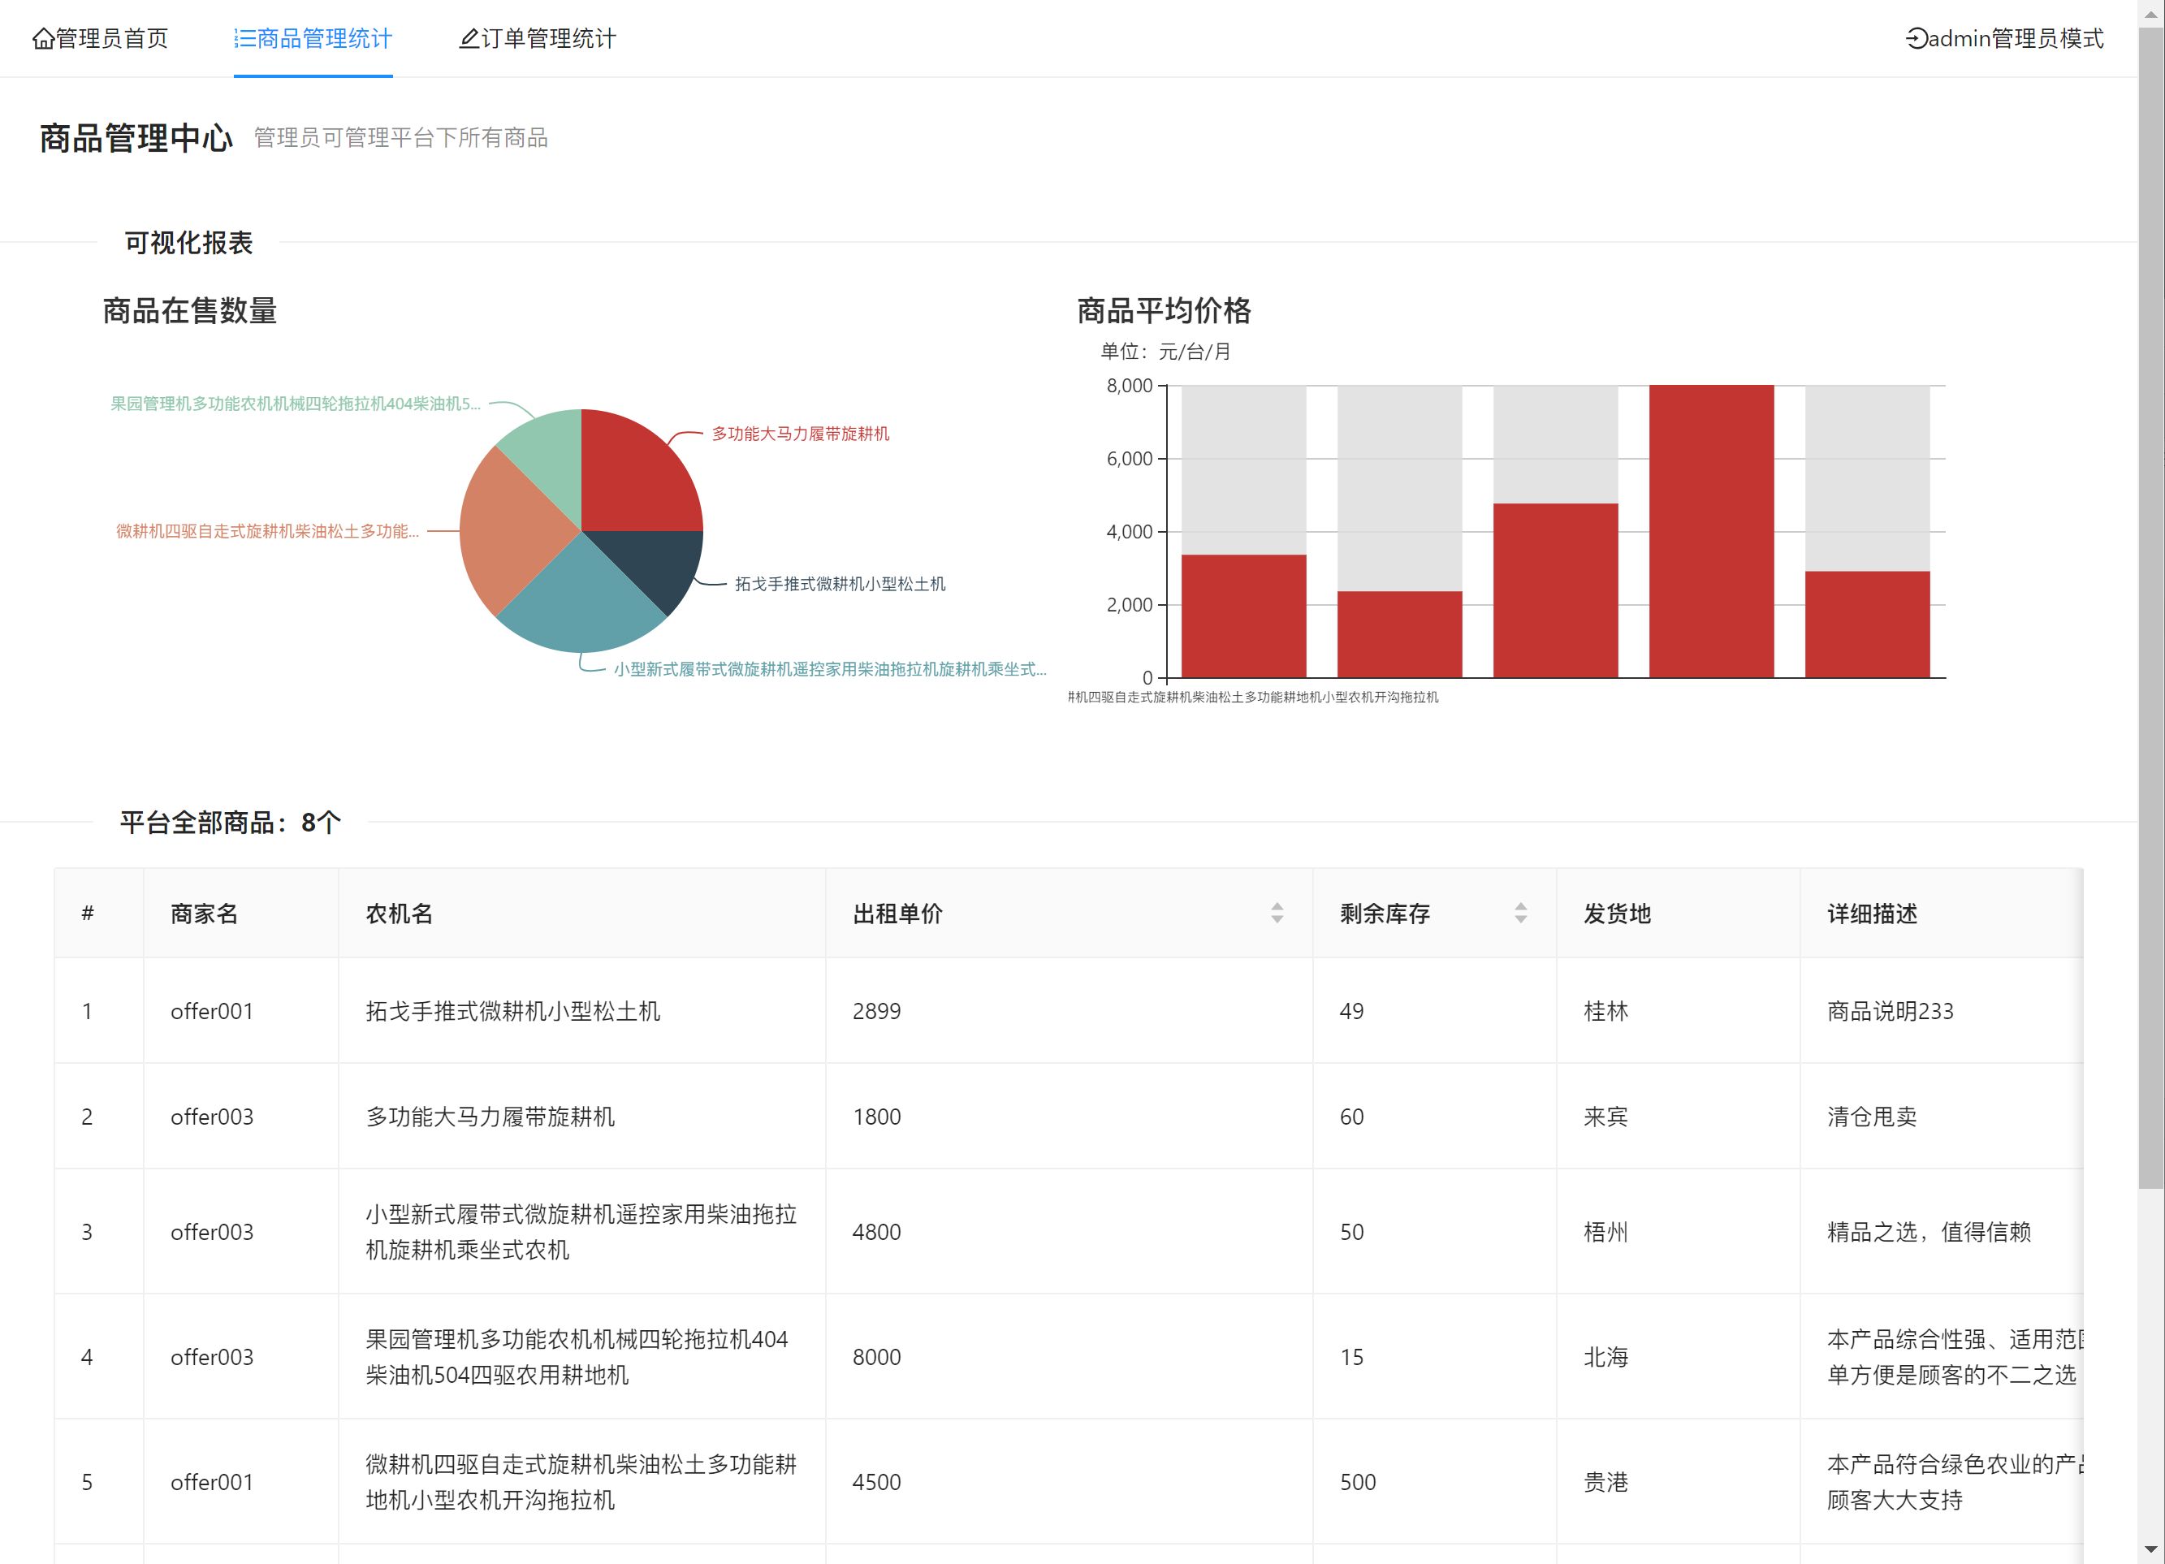Click the tallest red bar reaching 8,000
This screenshot has width=2165, height=1564.
[x=1710, y=531]
